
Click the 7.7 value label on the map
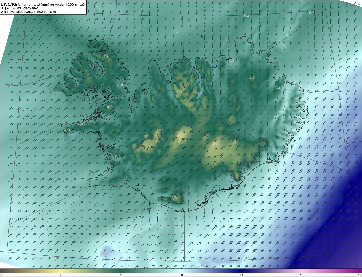point(98,7)
